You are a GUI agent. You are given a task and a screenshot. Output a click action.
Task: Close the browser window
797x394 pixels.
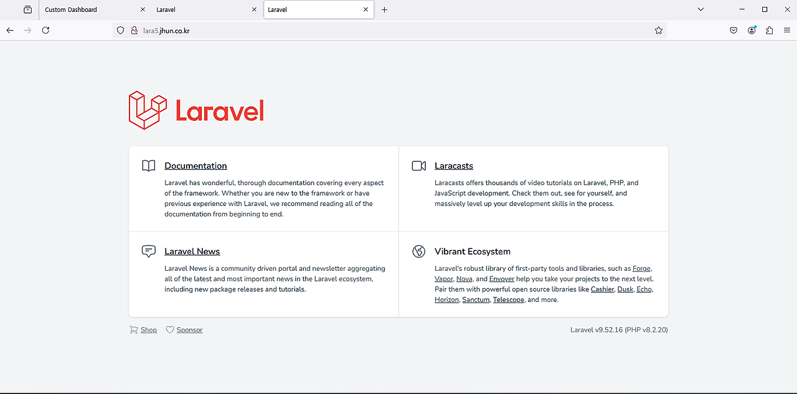[x=787, y=10]
